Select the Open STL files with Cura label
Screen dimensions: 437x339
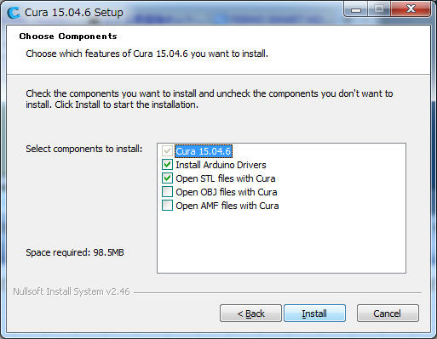226,178
